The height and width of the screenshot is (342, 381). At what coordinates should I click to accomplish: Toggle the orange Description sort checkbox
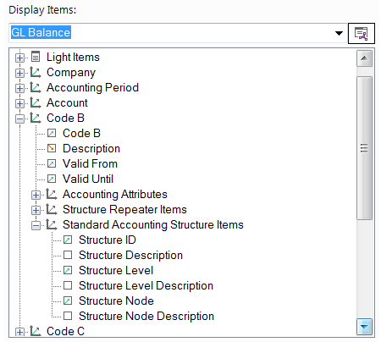pyautogui.click(x=52, y=148)
